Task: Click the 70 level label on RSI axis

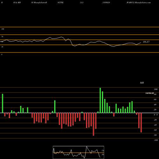Action: click(2, 37)
